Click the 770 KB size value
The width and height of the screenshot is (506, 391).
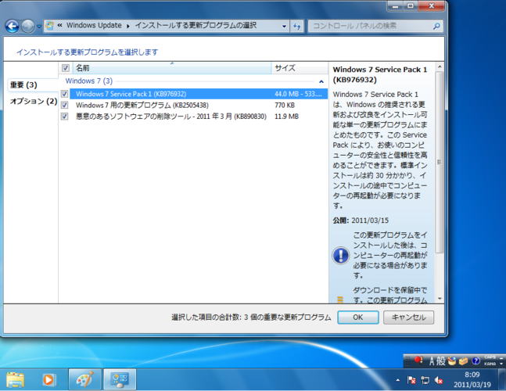click(x=285, y=105)
